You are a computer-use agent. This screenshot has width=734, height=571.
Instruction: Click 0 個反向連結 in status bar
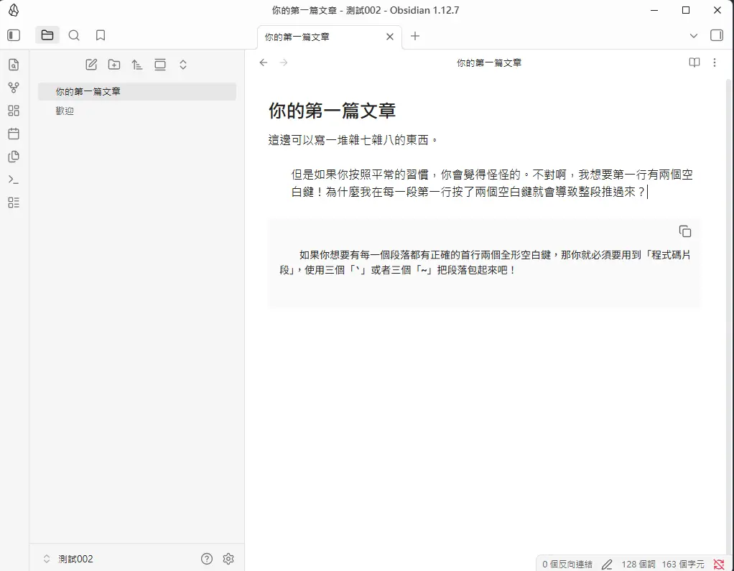coord(567,565)
